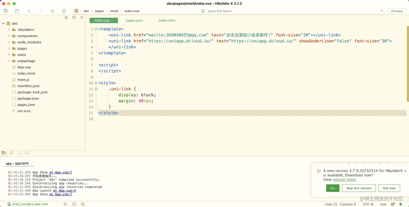Open manifest.json in the file tree
This screenshot has height=207, width=409.
pos(28,86)
